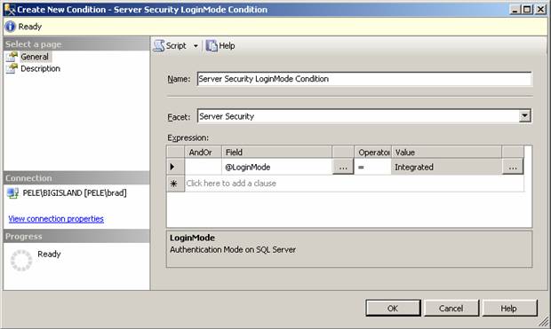Click the new row asterisk marker
Screen dimensions: 551x329
click(x=175, y=184)
